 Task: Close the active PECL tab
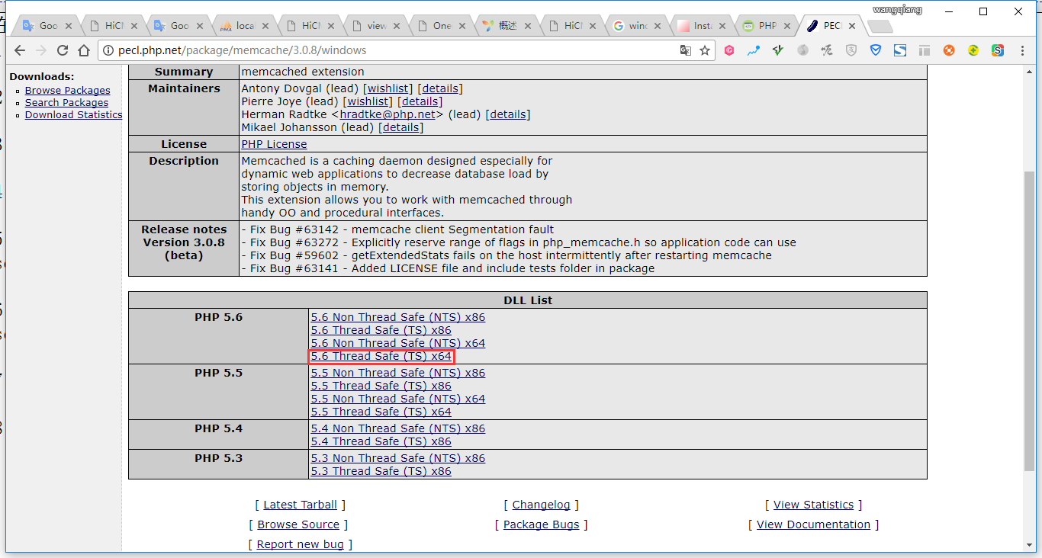click(x=852, y=26)
